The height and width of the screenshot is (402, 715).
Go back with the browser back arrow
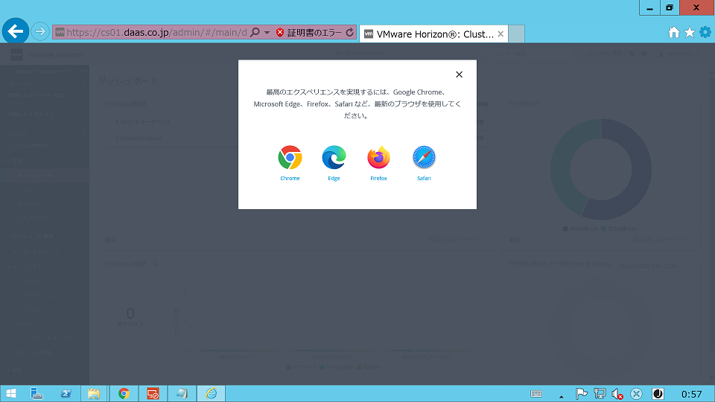(16, 31)
